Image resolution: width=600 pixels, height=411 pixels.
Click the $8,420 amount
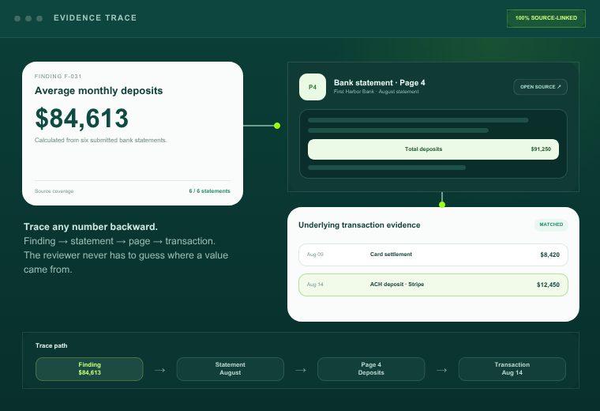click(550, 255)
